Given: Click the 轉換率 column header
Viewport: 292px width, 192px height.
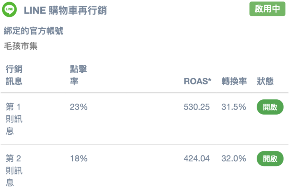Looking at the screenshot, I should 234,81.
